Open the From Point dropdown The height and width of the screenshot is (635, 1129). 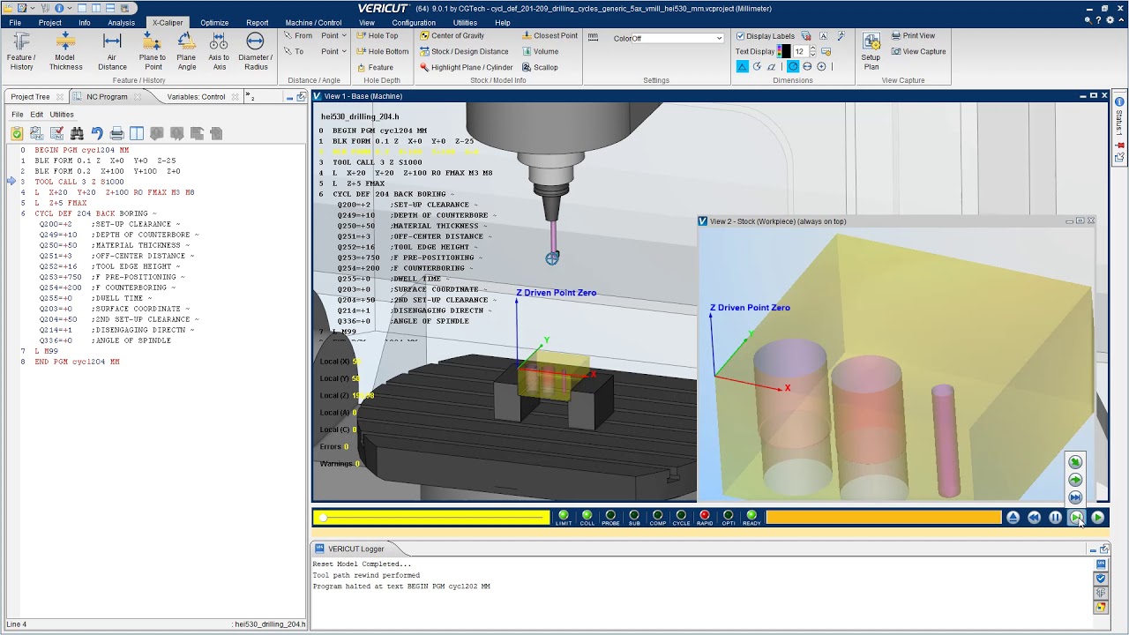(333, 36)
